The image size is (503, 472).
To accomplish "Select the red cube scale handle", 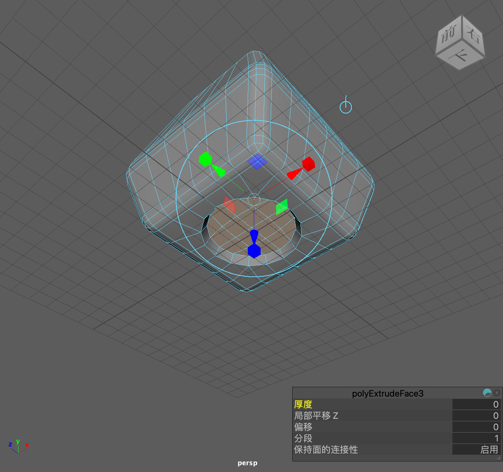I will pyautogui.click(x=308, y=164).
